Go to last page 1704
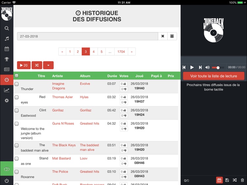The height and width of the screenshot is (185, 247). coord(121,51)
